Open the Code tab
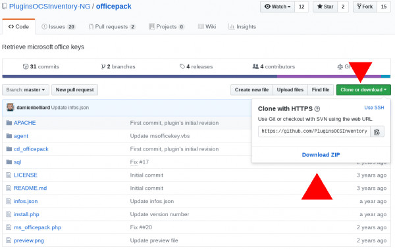Image resolution: width=395 pixels, height=249 pixels. (18, 27)
